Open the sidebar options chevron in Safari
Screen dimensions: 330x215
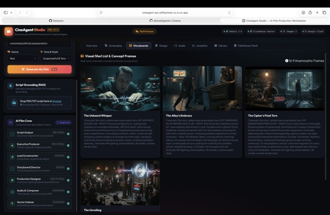pos(11,13)
